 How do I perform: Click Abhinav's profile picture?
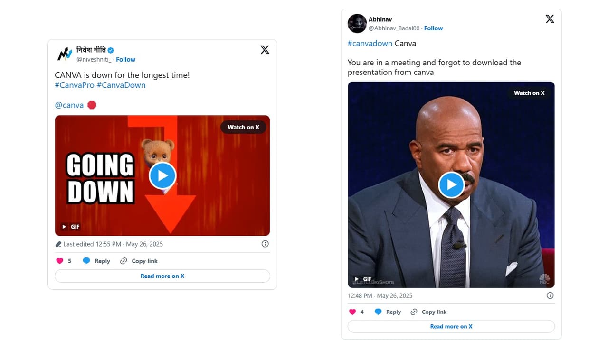tap(357, 24)
